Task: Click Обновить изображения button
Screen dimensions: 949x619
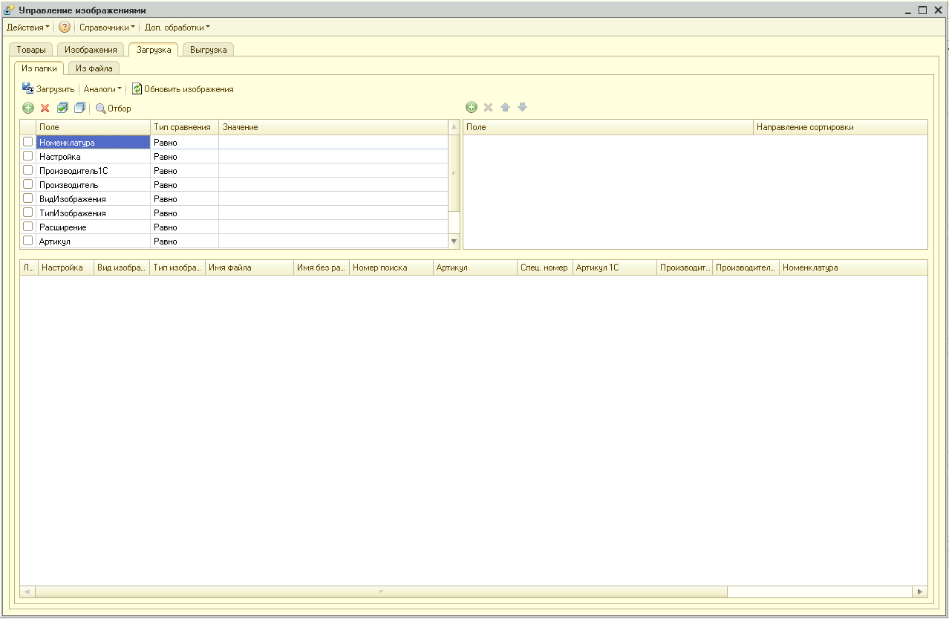Action: pos(183,89)
